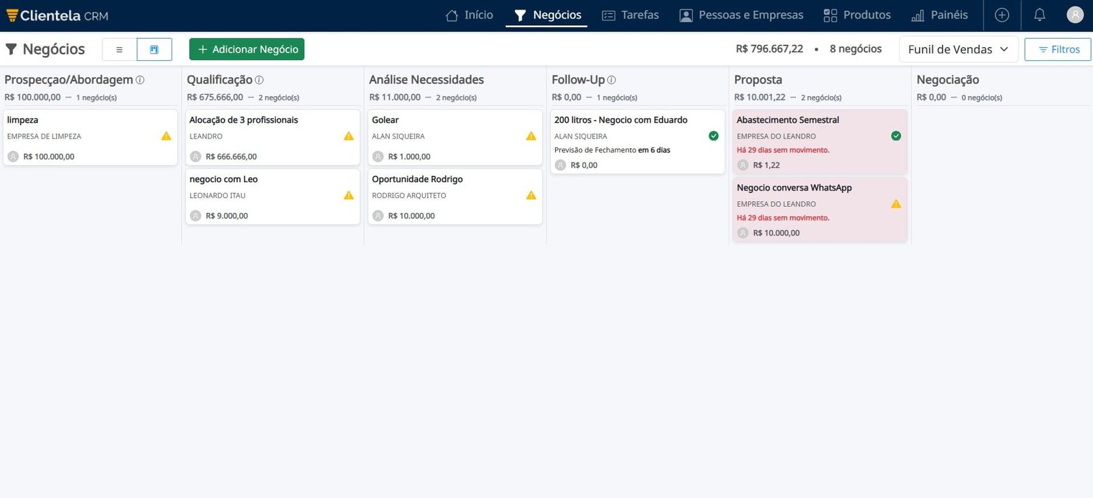1093x498 pixels.
Task: Go to Início tab
Action: pos(469,15)
